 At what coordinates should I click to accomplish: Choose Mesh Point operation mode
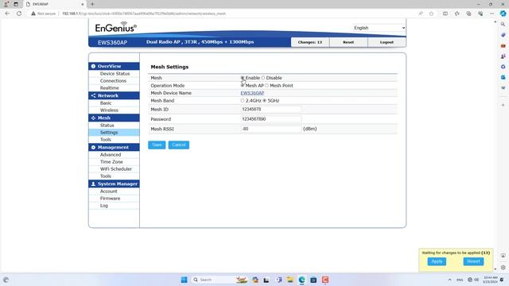tap(267, 85)
